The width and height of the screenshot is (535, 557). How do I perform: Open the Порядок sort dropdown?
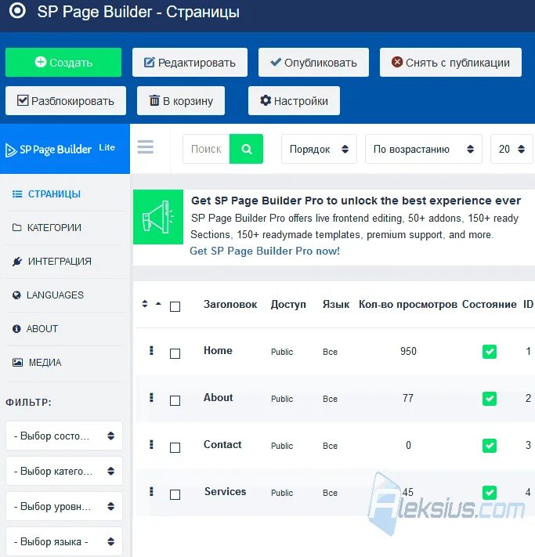tap(319, 149)
